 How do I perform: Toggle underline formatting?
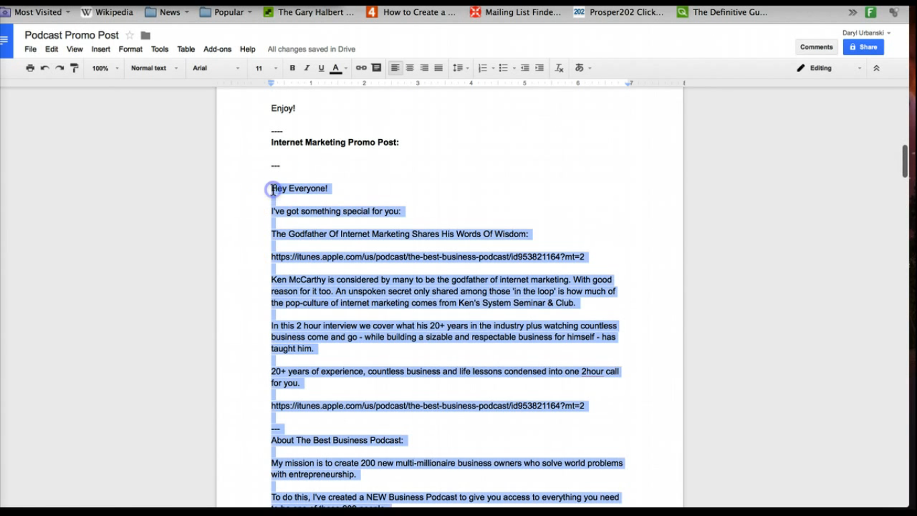point(321,68)
